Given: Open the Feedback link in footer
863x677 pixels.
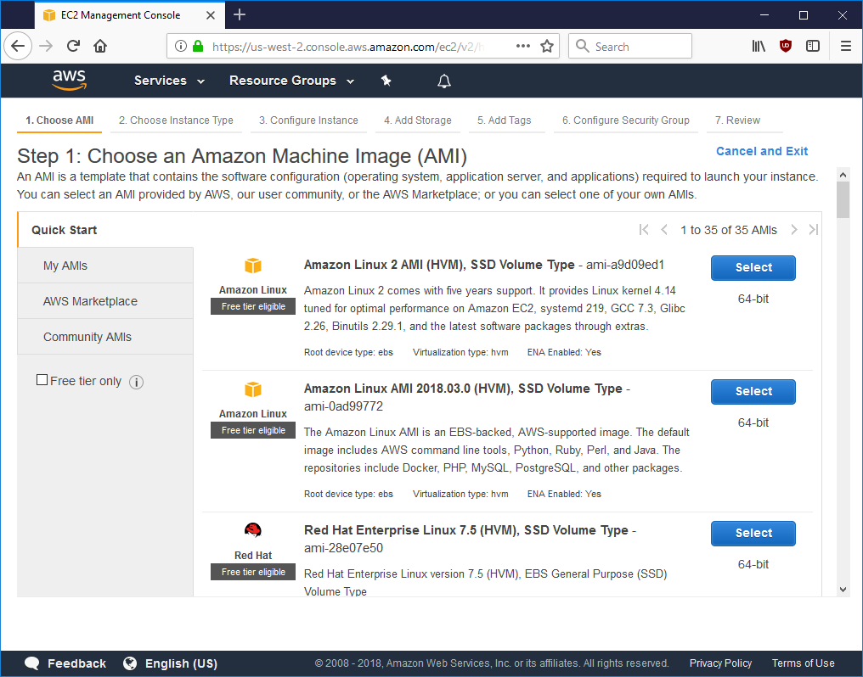Looking at the screenshot, I should pyautogui.click(x=76, y=663).
